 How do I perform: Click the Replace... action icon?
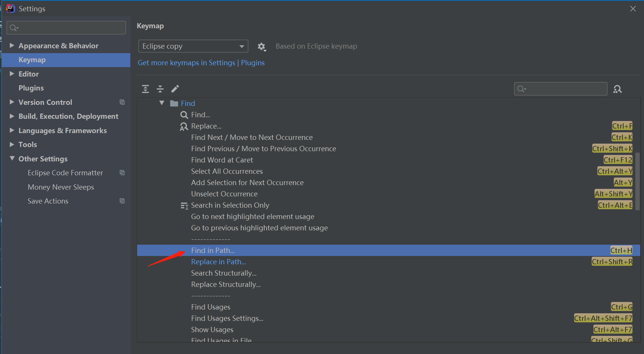184,126
